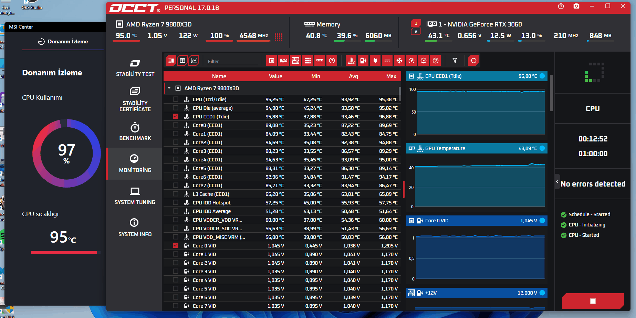Switch to table layout view icon
636x318 pixels.
pos(183,61)
